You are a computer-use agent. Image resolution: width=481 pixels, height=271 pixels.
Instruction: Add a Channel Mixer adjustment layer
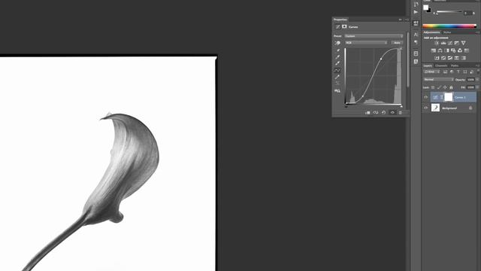coord(460,50)
